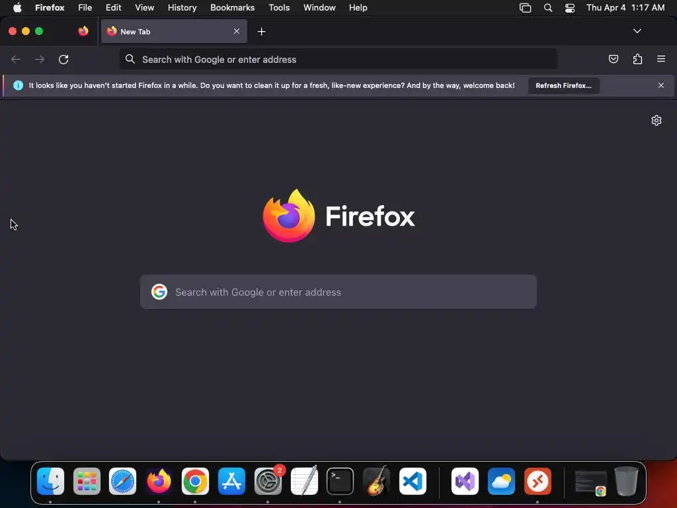Viewport: 677px width, 508px height.
Task: Open the View menu
Action: 144,7
